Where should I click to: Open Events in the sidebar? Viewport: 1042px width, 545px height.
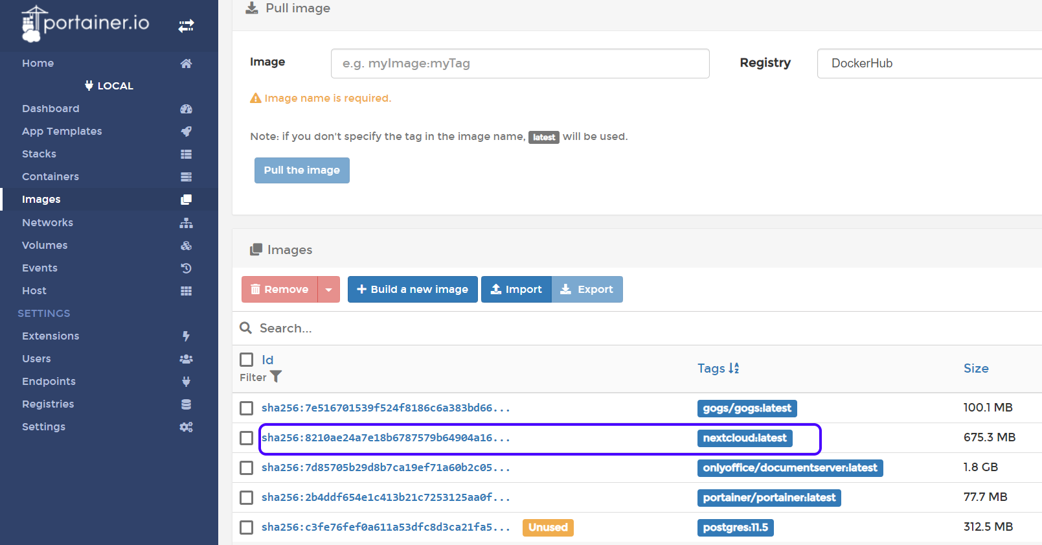coord(40,268)
